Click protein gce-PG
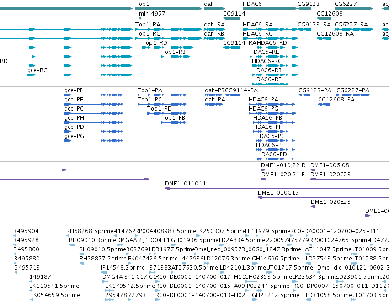Screen dimensions: 389x302 [x=94, y=141]
